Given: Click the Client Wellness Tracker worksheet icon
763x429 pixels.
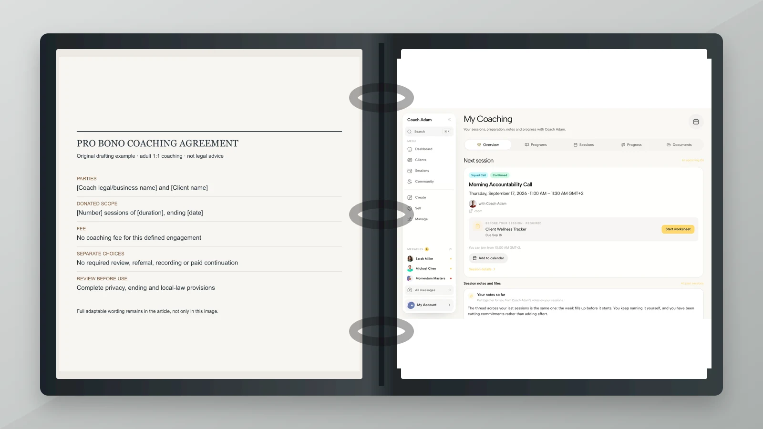Looking at the screenshot, I should click(477, 226).
